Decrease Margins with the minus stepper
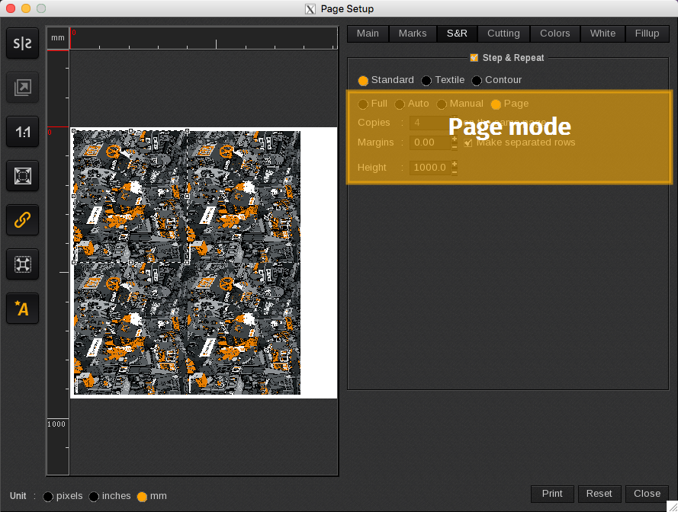Screen dimensions: 678x512 pos(455,146)
